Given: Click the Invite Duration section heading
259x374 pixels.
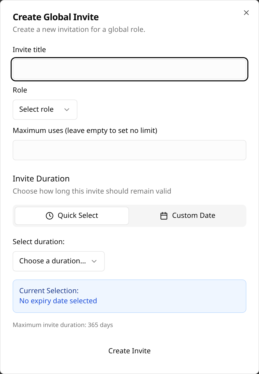Looking at the screenshot, I should (41, 179).
